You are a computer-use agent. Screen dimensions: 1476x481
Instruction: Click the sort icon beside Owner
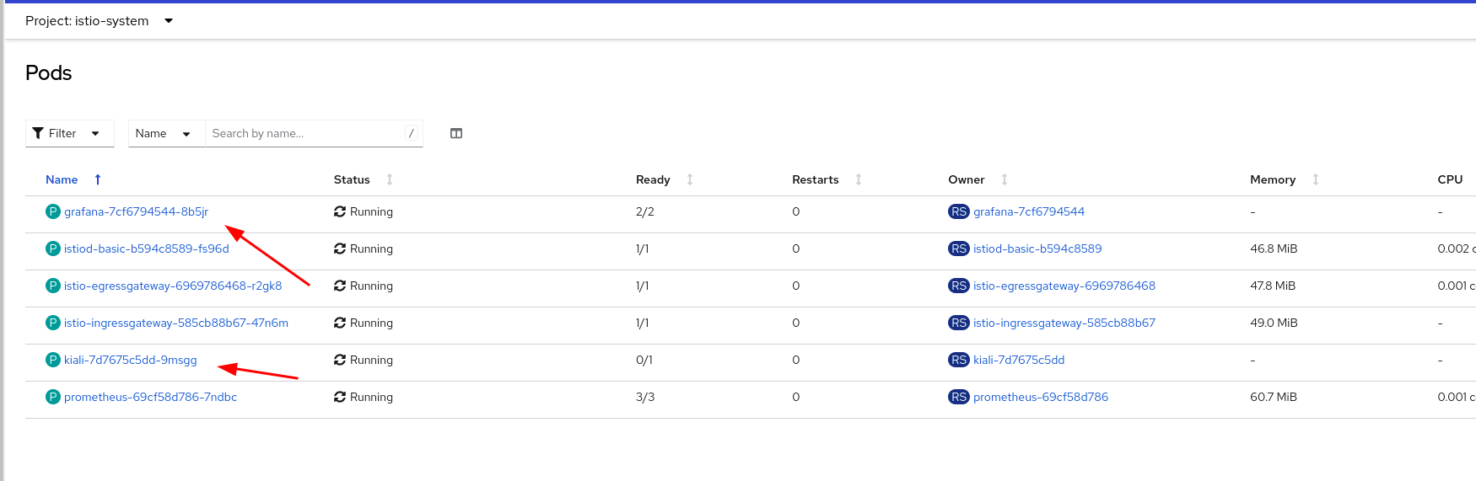pyautogui.click(x=1005, y=179)
